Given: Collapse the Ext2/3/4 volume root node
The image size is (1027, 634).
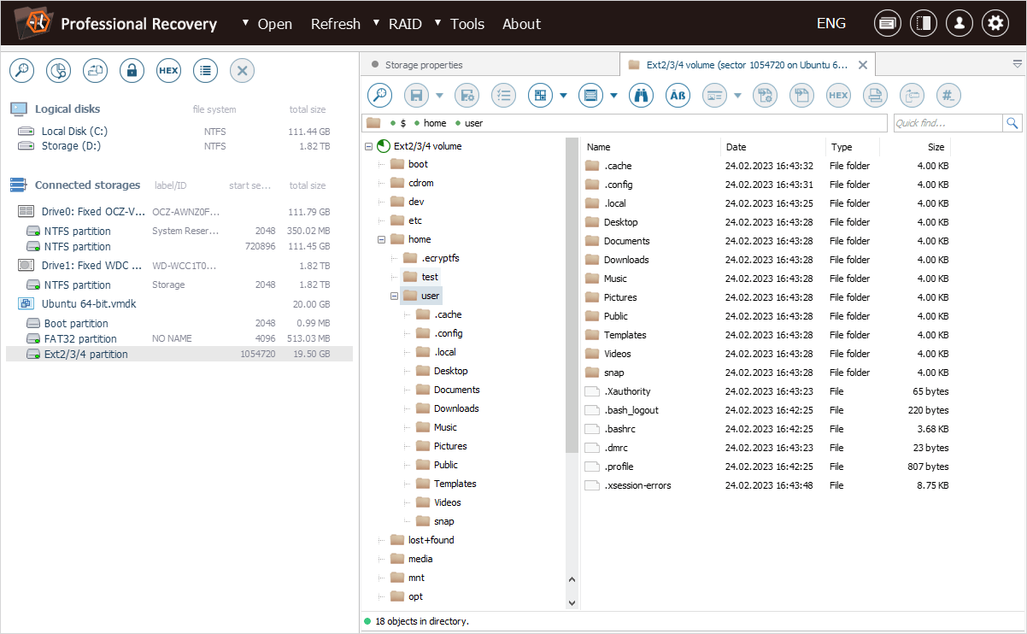Looking at the screenshot, I should coord(368,146).
